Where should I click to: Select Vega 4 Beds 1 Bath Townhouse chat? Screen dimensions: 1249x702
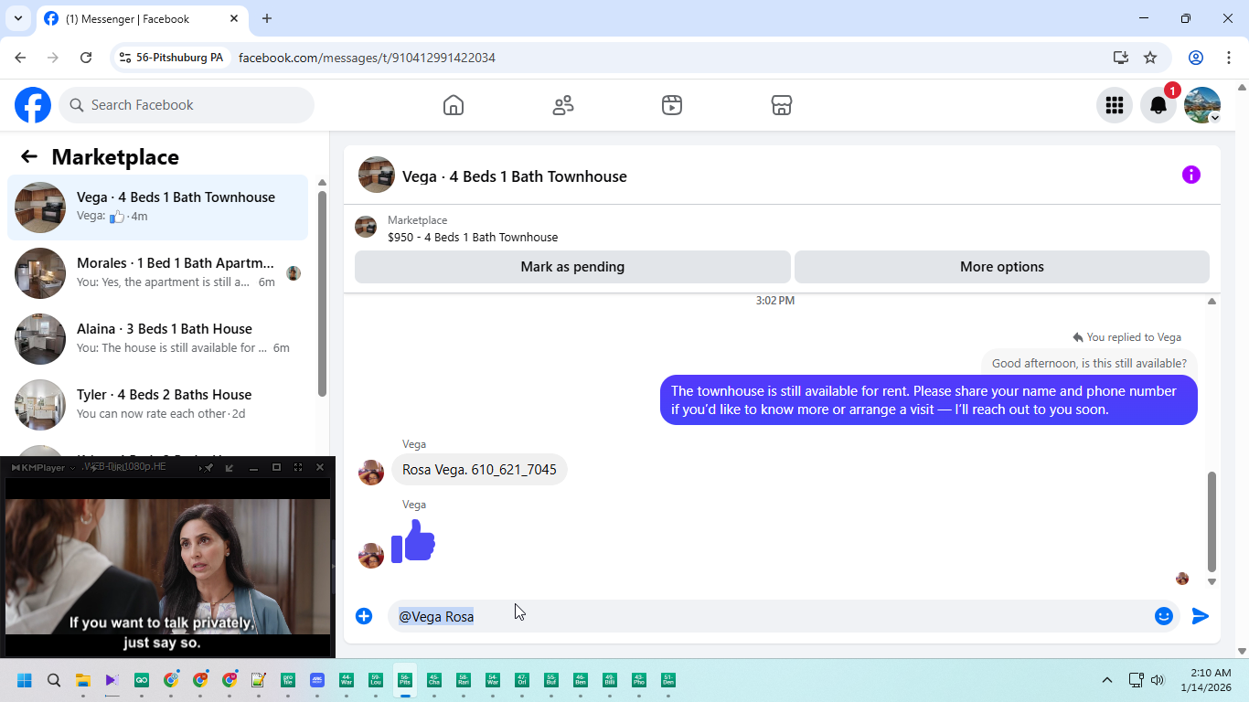click(158, 207)
